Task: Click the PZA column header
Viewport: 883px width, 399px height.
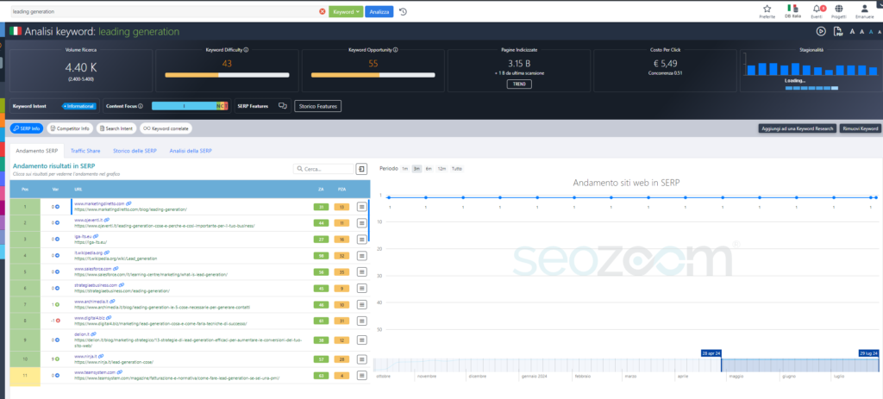Action: (340, 189)
